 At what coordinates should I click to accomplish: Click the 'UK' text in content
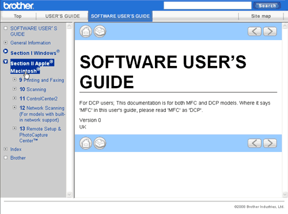[x=82, y=127]
